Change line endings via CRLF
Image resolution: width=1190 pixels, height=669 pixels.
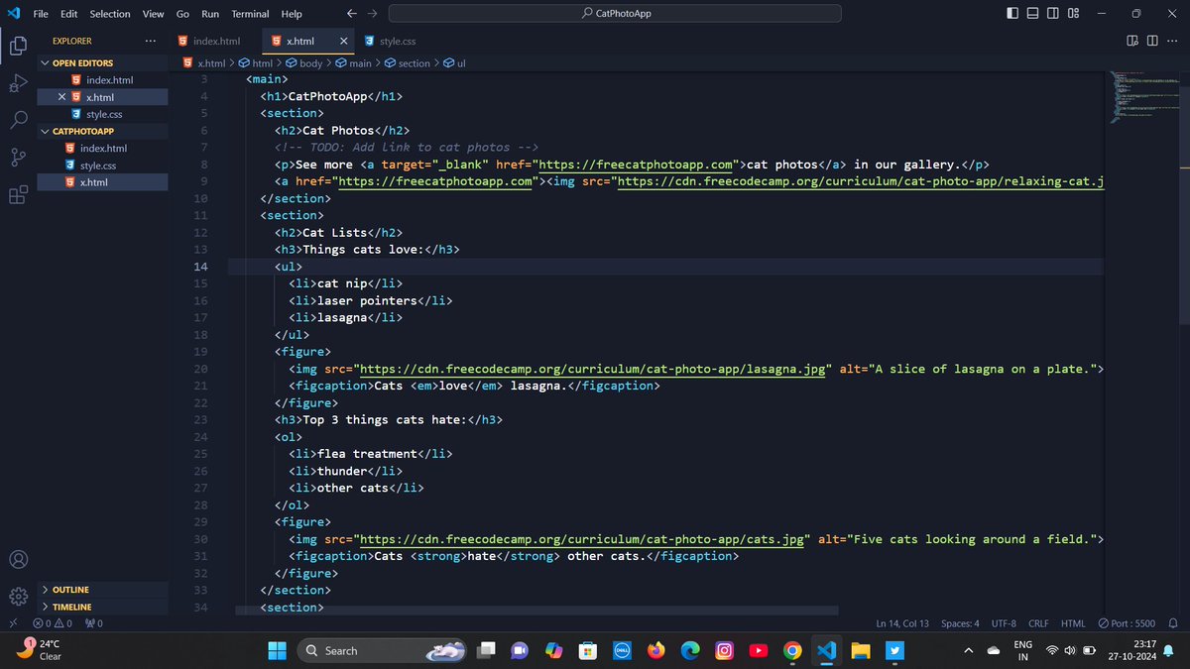(x=1038, y=623)
